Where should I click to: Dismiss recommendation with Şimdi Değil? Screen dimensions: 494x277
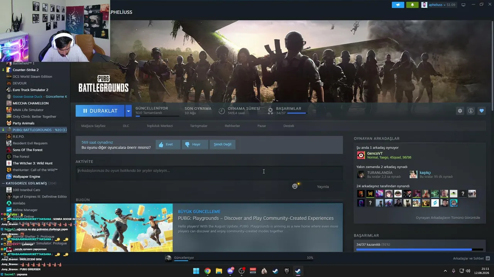click(223, 144)
